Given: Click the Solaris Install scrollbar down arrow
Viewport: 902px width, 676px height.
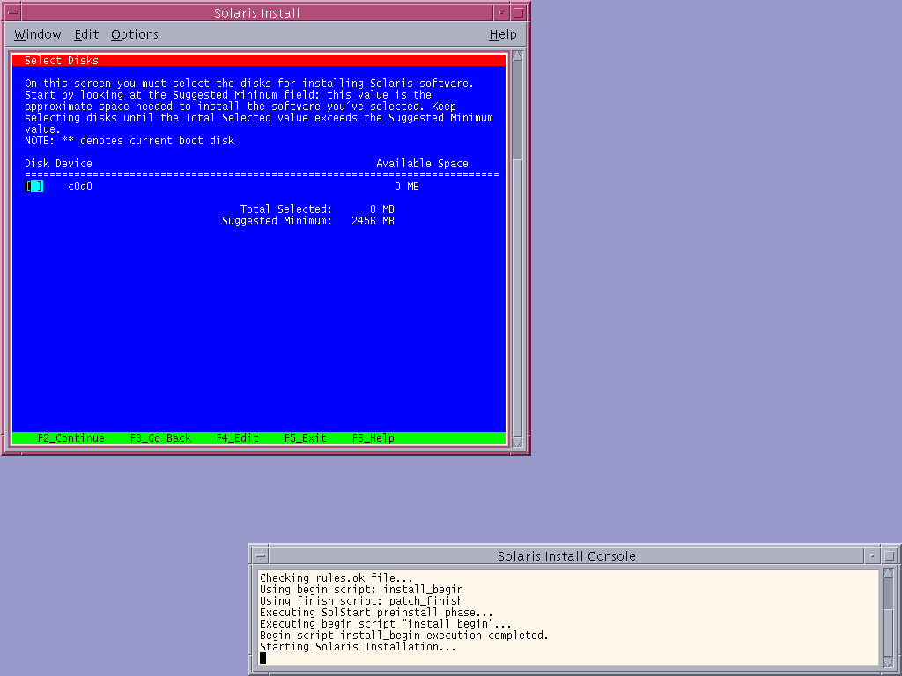Looking at the screenshot, I should 517,442.
